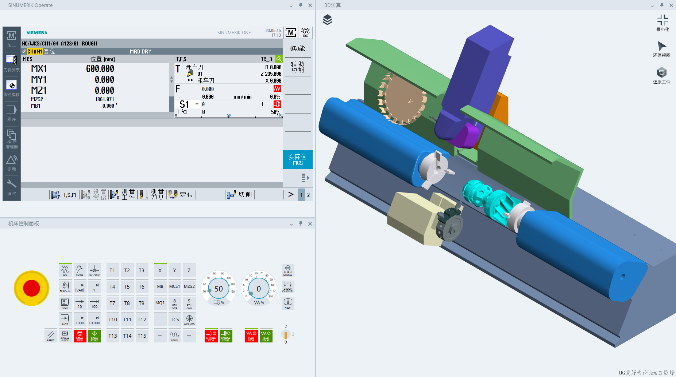This screenshot has width=676, height=377.
Task: Activate the REPOS key
Action: point(80,270)
